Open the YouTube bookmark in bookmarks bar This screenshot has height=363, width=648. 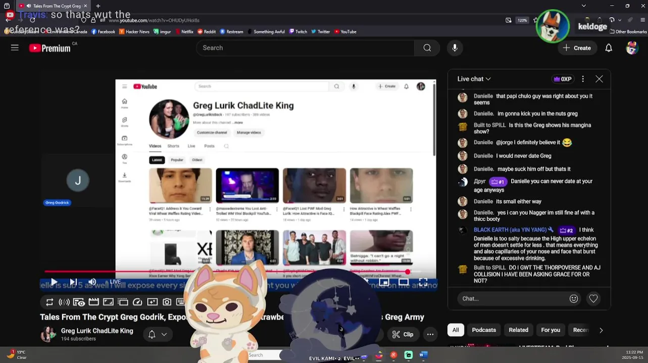(x=345, y=32)
